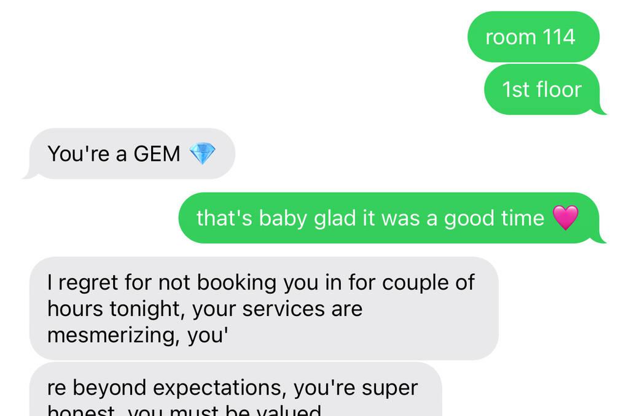
Task: Tap the word "booking" in the gray message
Action: pyautogui.click(x=236, y=283)
